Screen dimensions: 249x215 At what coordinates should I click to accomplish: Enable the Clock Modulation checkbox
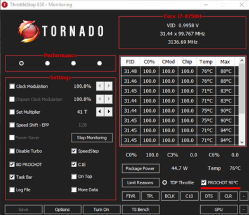[x=12, y=86]
